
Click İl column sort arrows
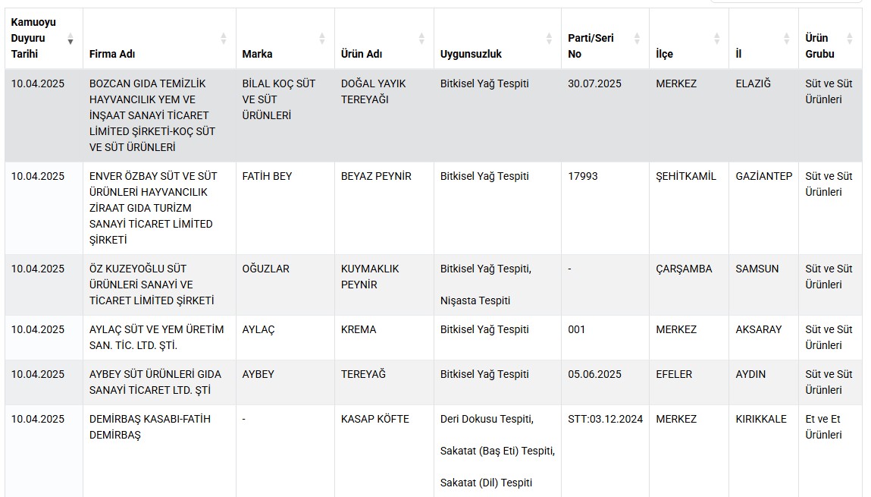787,39
